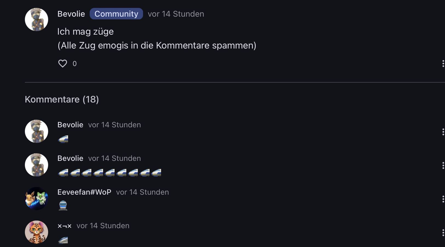Click the Kommentare (18) heading
Image resolution: width=445 pixels, height=247 pixels.
pyautogui.click(x=62, y=100)
